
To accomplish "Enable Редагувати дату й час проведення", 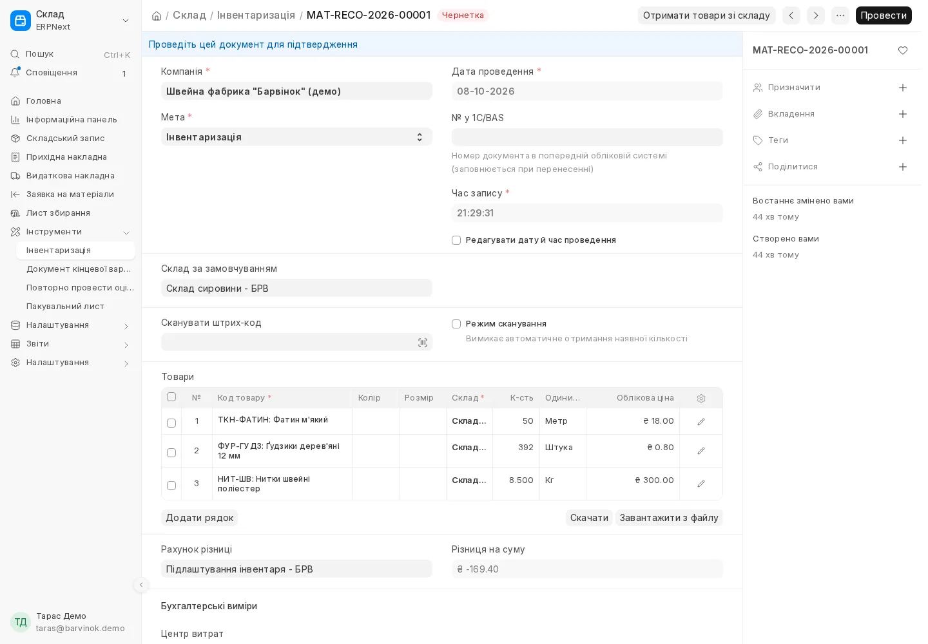I will click(x=456, y=240).
